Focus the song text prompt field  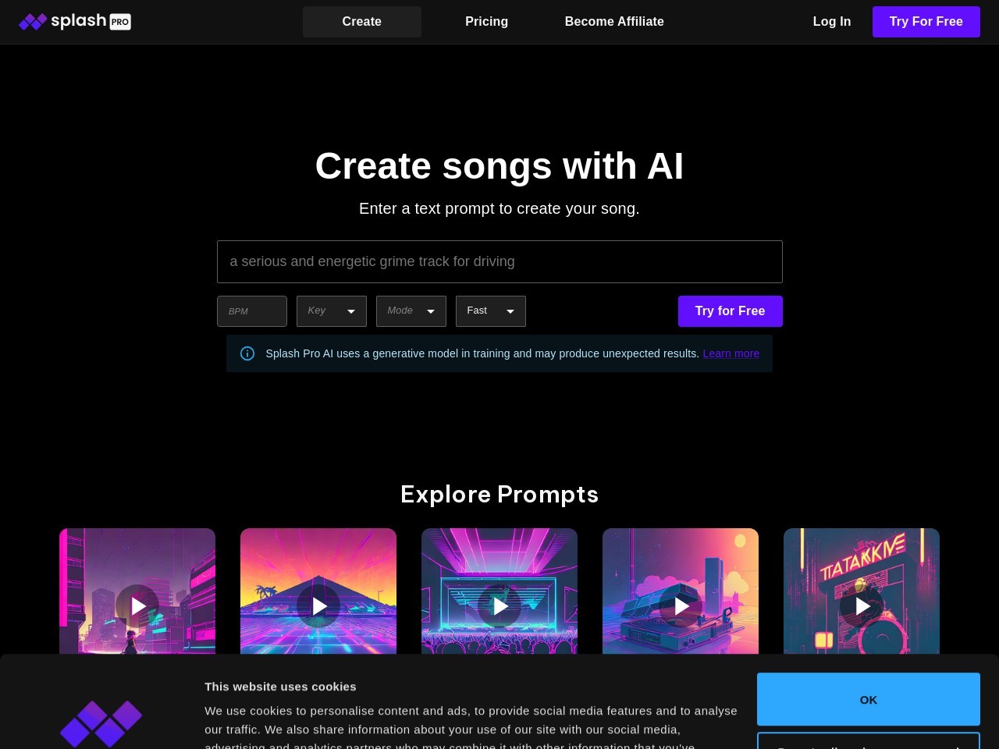(x=499, y=262)
